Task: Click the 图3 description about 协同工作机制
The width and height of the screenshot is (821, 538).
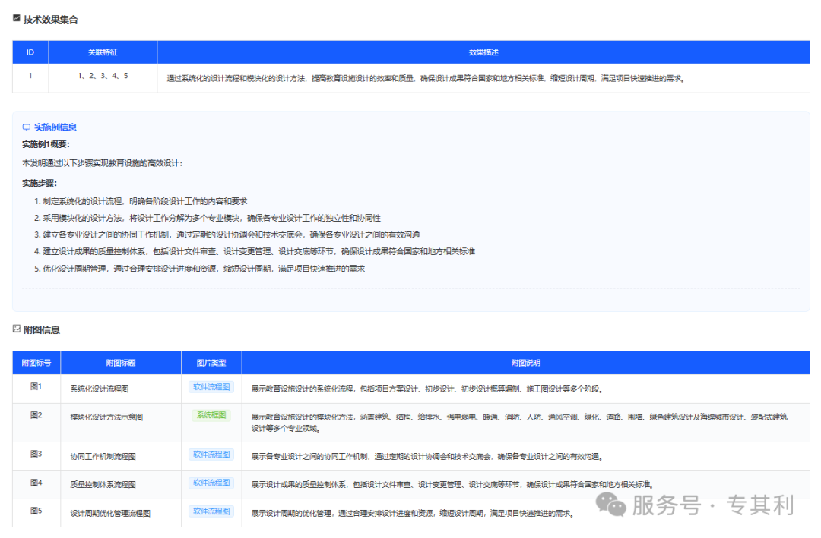Action: click(428, 457)
